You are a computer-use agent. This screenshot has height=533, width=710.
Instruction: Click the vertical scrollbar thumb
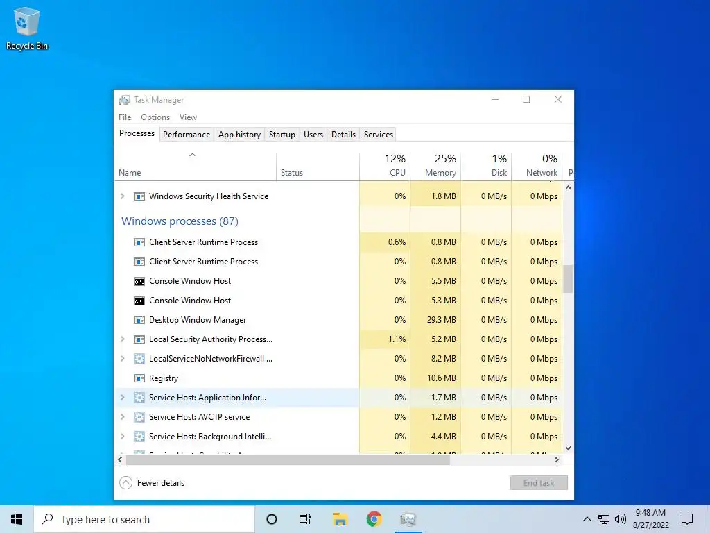coord(568,279)
